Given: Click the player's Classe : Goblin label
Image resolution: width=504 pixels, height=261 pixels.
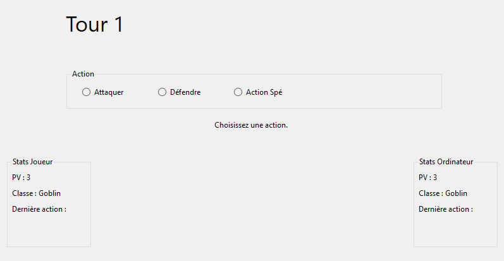Looking at the screenshot, I should coord(36,193).
